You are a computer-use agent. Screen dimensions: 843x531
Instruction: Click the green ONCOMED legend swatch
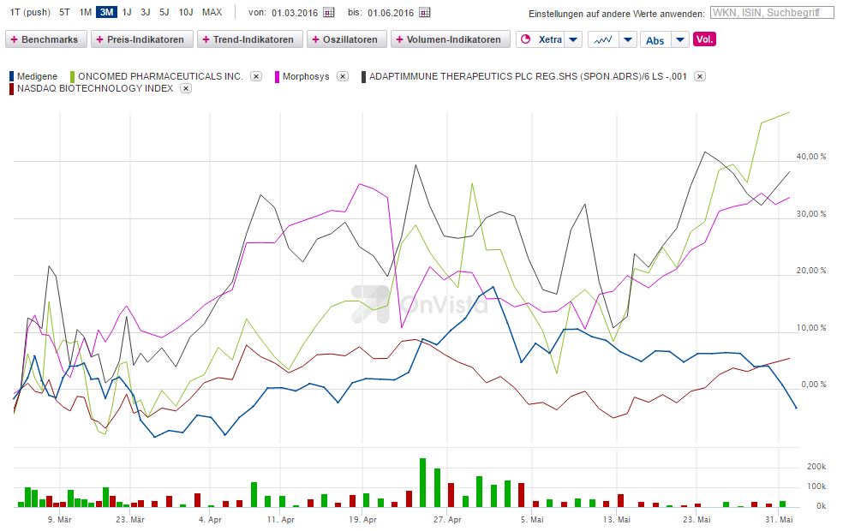click(x=73, y=76)
